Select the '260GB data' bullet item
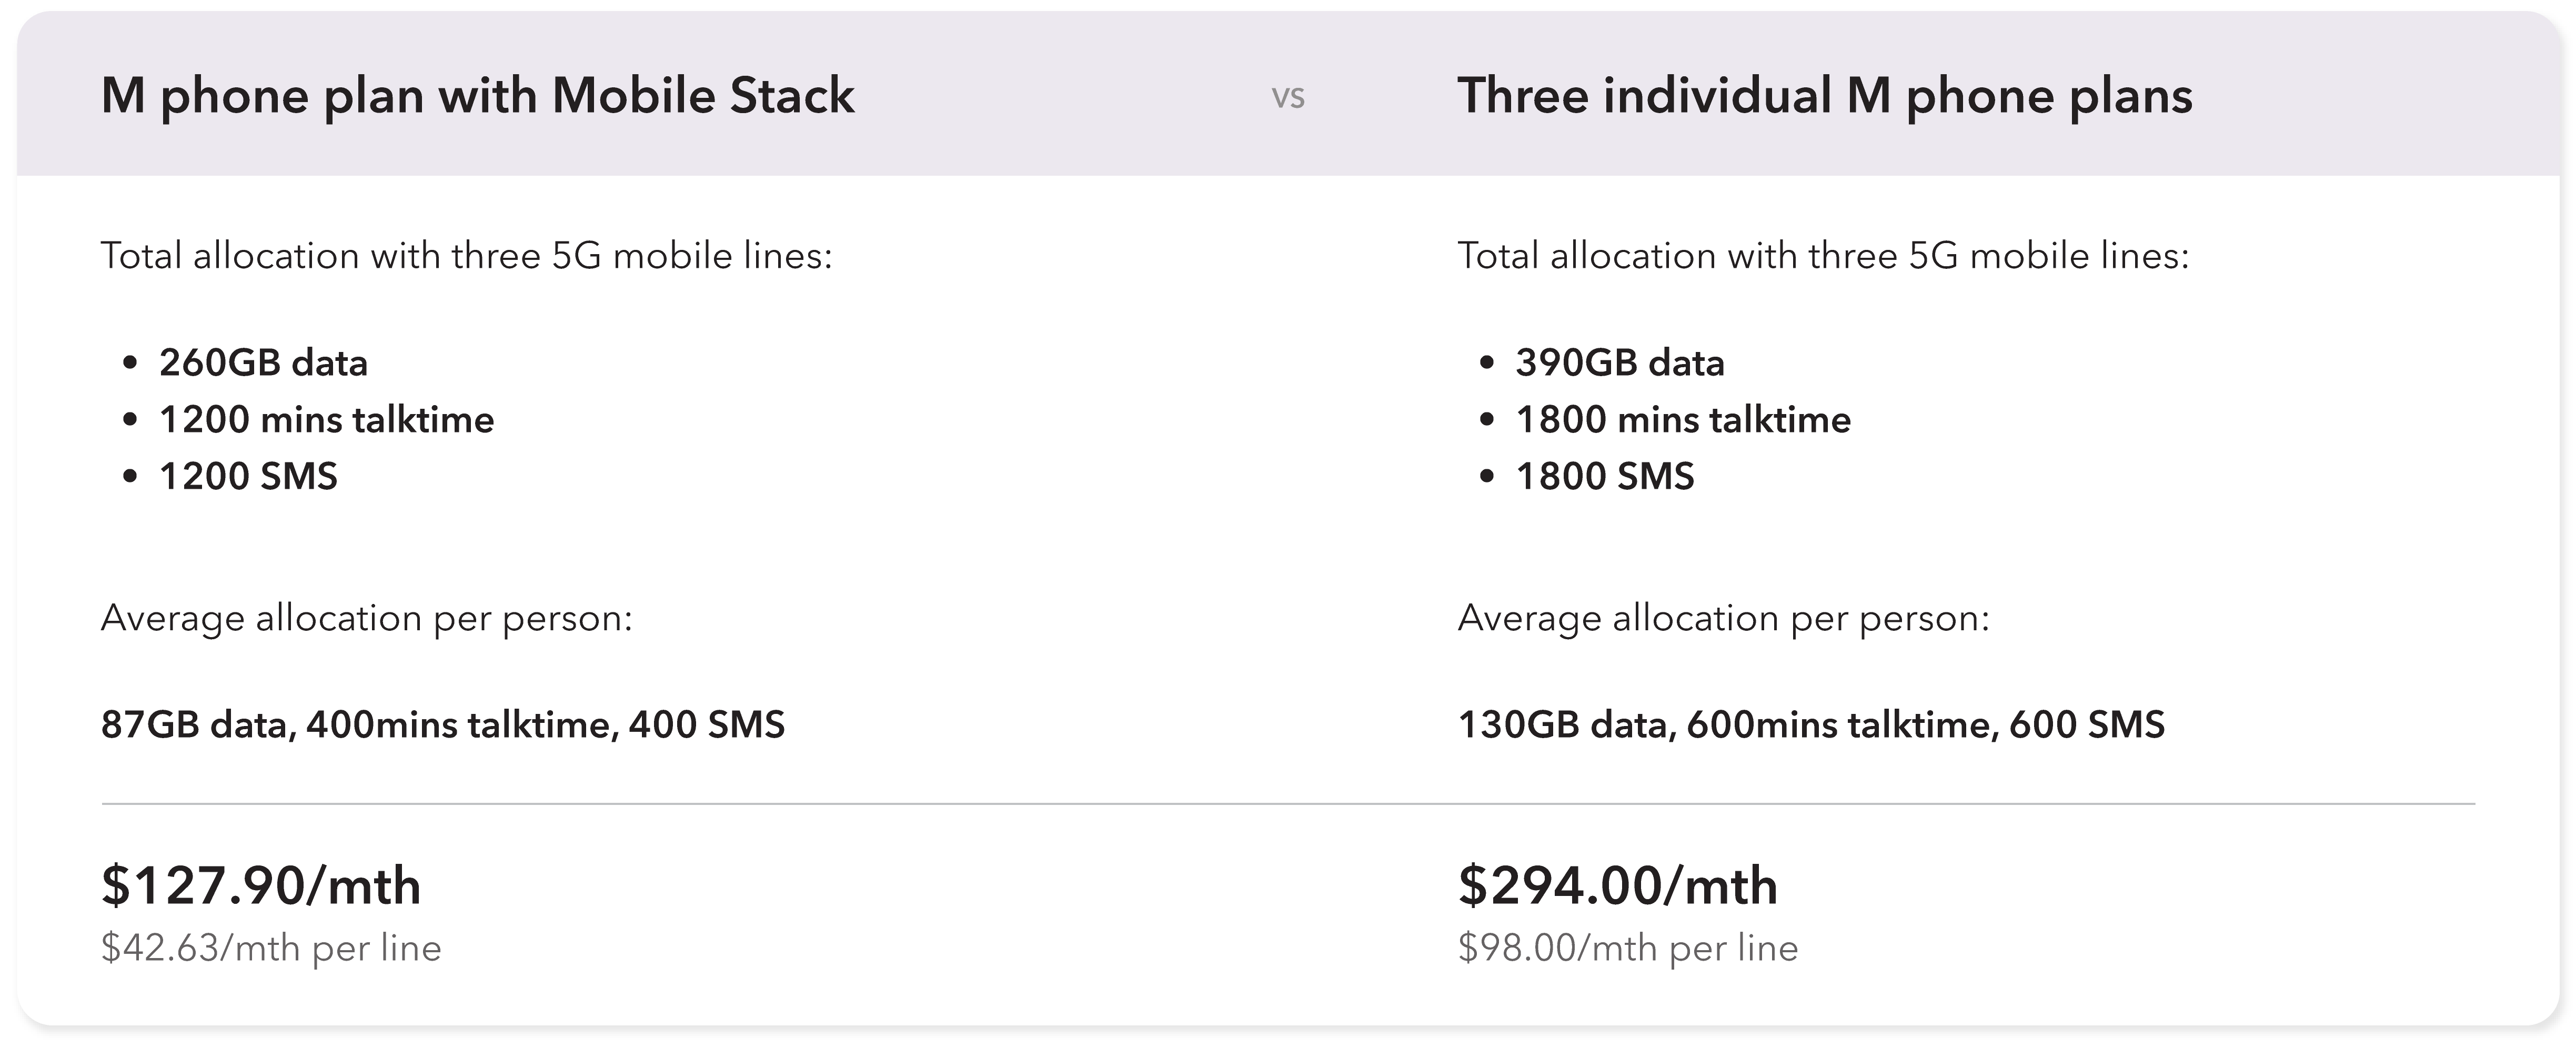The height and width of the screenshot is (1048, 2576). 263,362
